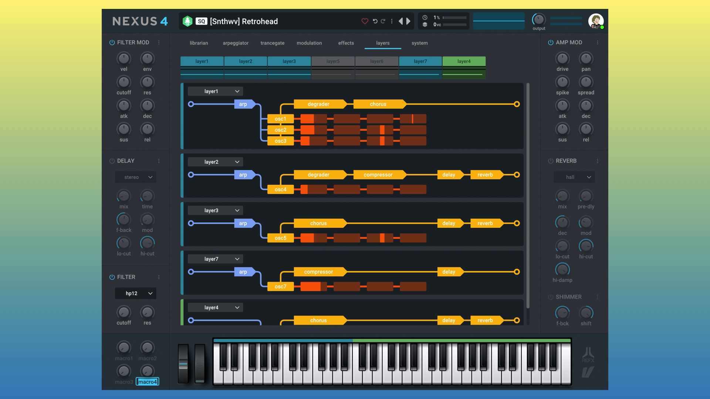Switch to modulation tab
The height and width of the screenshot is (399, 710).
(x=309, y=43)
